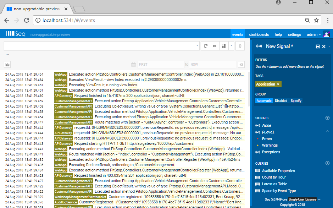Viewport: 333px width, 208px height.
Task: Click the site info icon in address bar
Action: point(38,20)
